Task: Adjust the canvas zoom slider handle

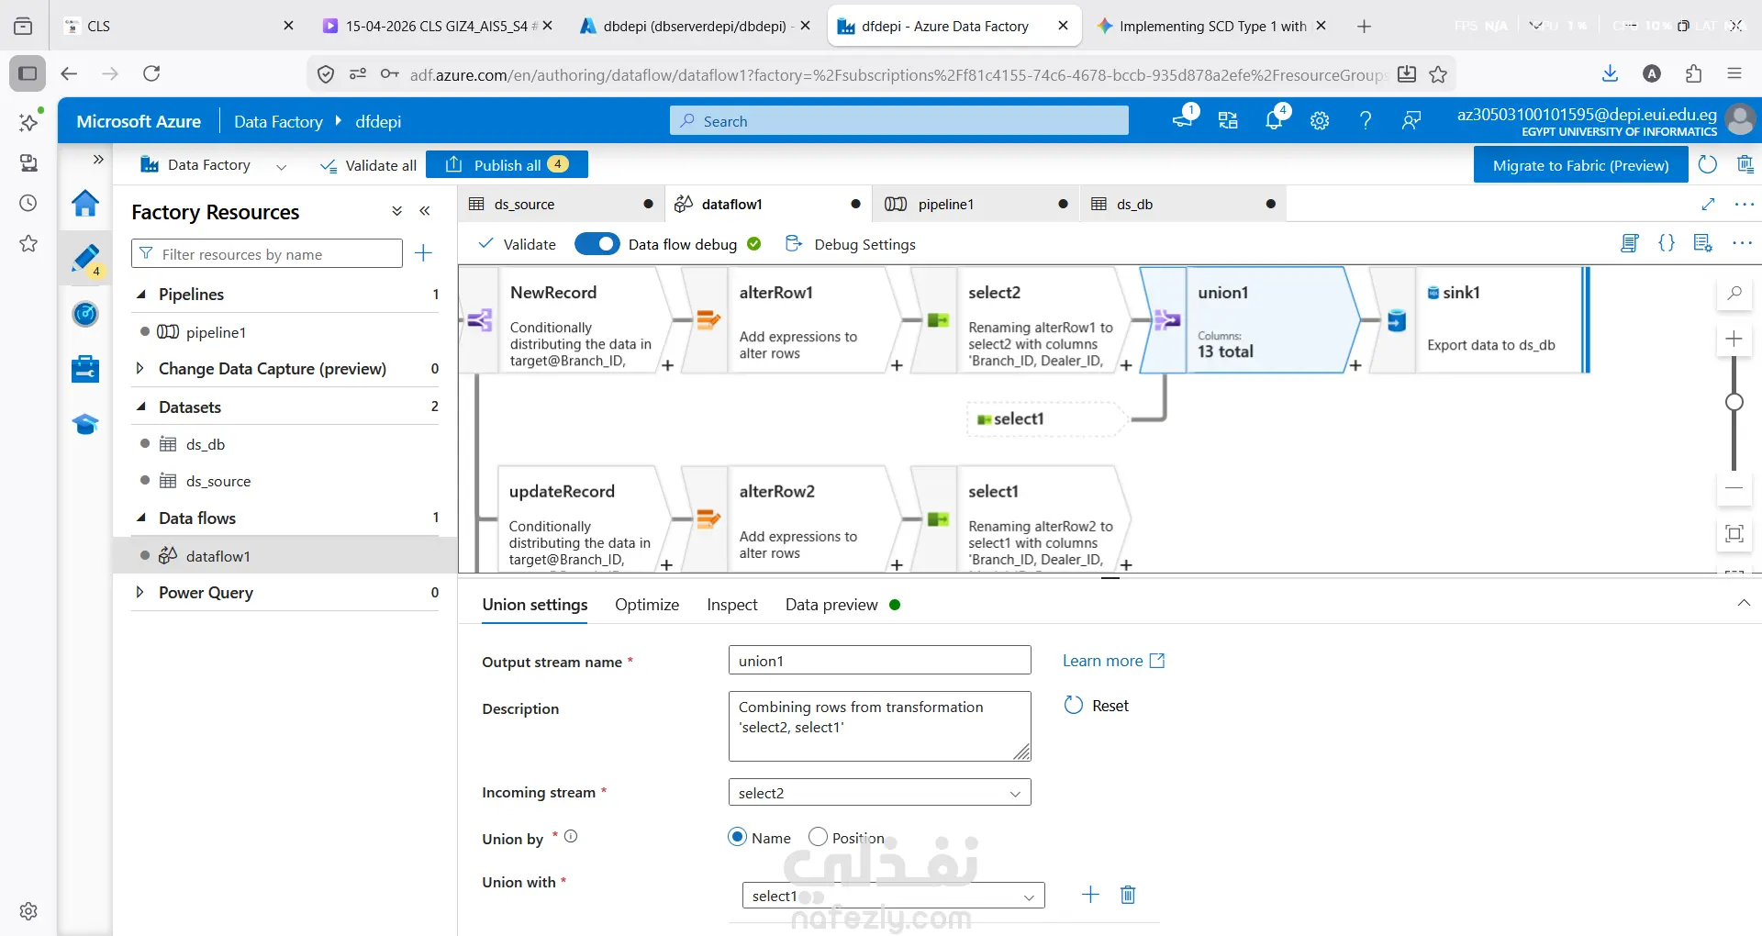Action: (1734, 402)
